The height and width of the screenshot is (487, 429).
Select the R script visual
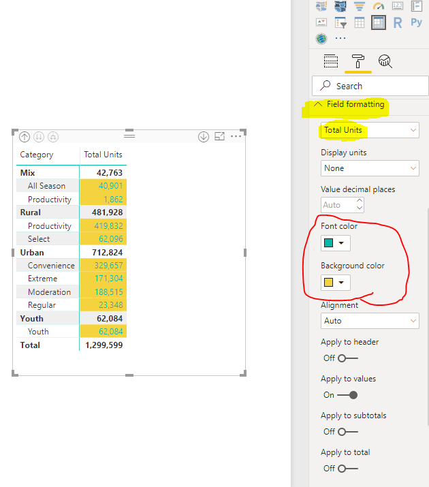[398, 22]
